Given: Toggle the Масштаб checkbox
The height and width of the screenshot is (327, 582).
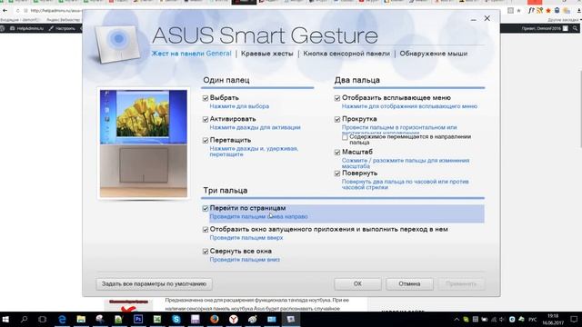Looking at the screenshot, I should (x=337, y=153).
